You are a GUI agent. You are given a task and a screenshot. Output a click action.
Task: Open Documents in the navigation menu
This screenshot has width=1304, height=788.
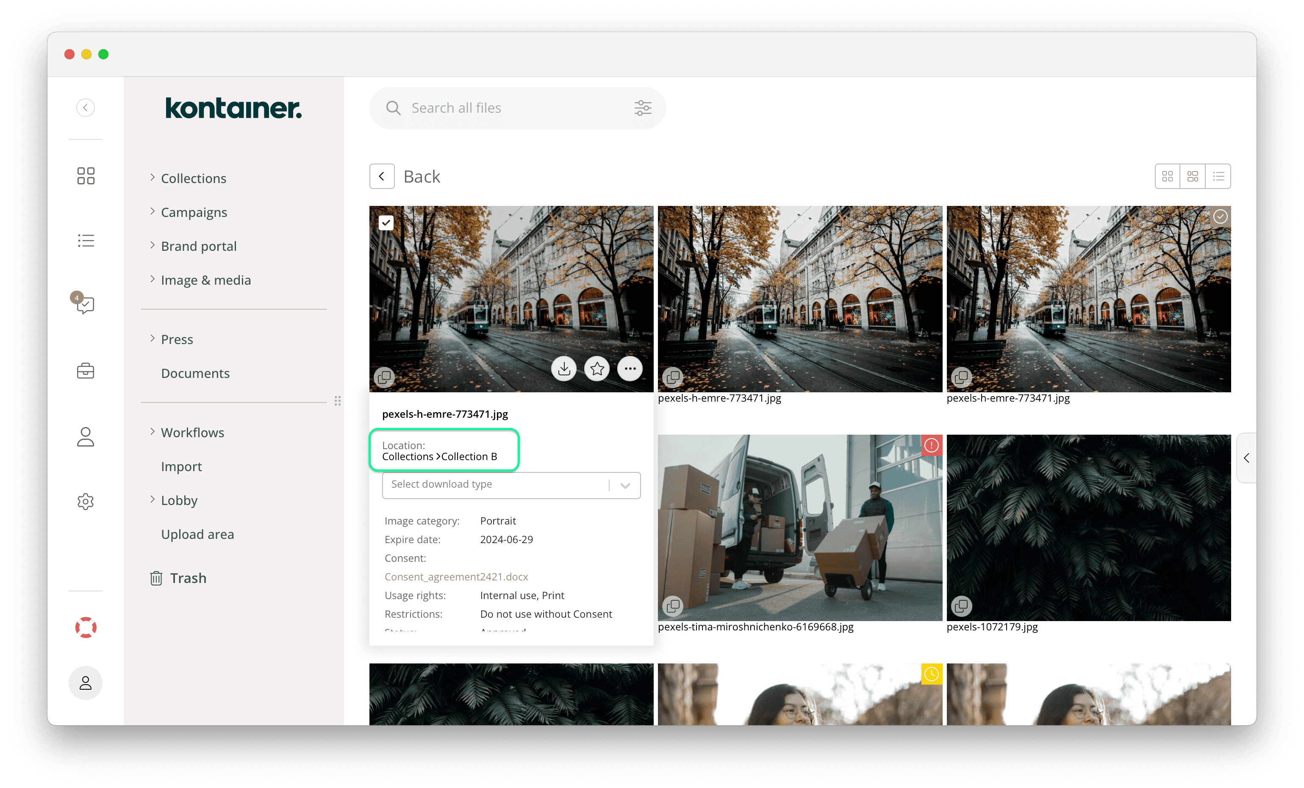[x=195, y=373]
